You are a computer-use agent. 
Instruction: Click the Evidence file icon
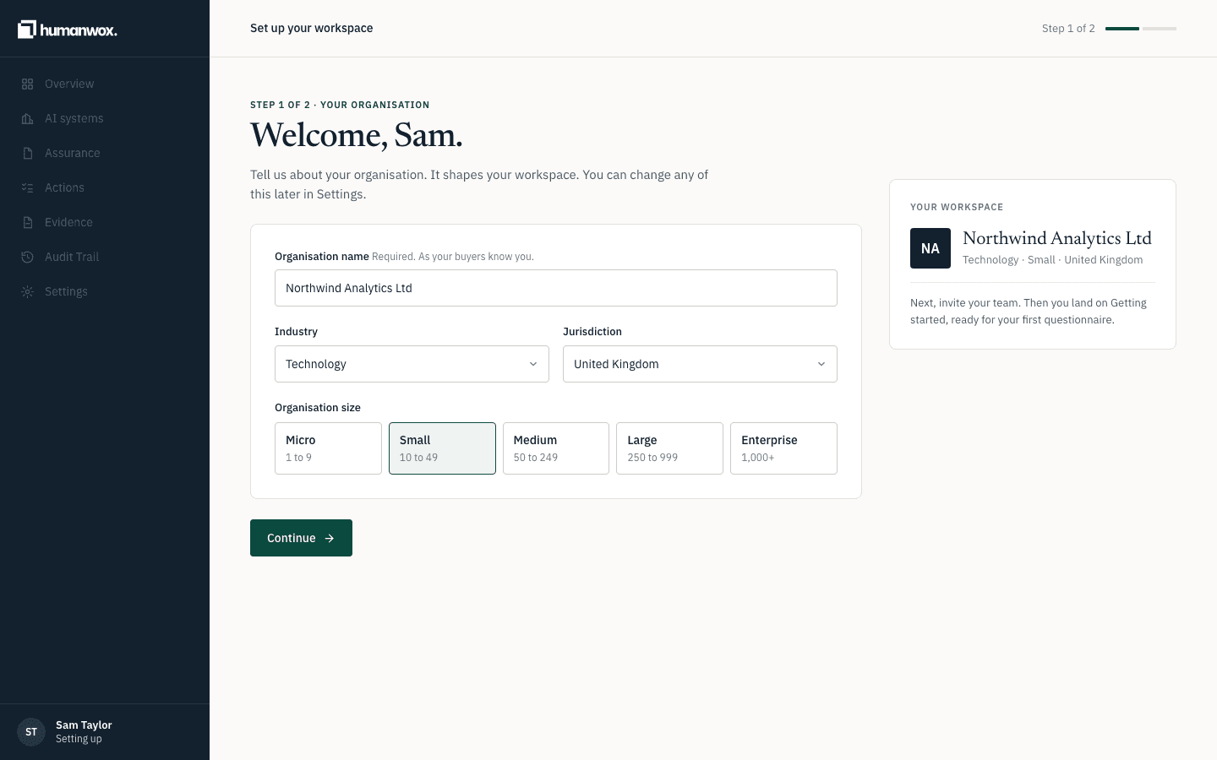pos(27,222)
